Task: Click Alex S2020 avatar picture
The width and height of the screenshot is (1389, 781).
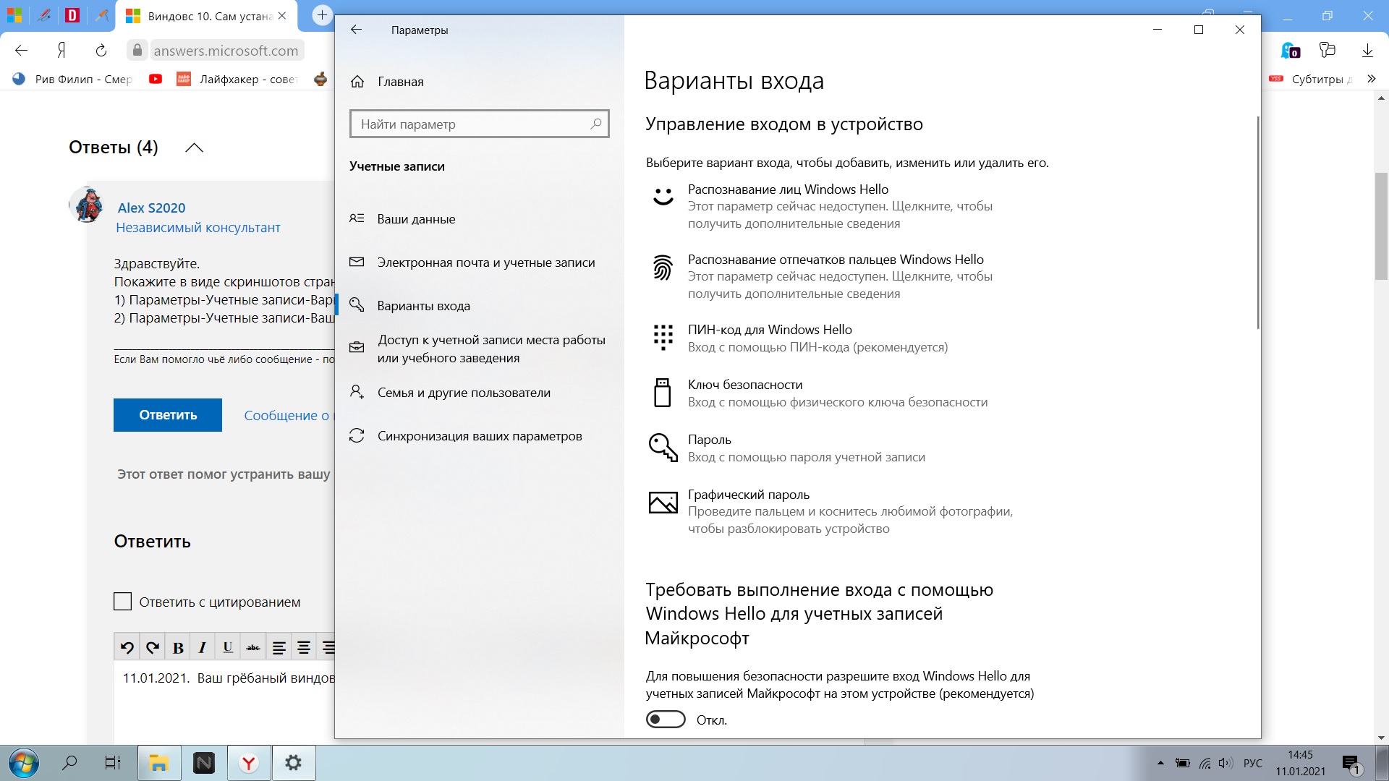Action: point(88,205)
